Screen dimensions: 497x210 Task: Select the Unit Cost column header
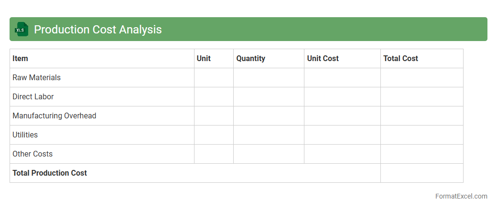(x=323, y=58)
